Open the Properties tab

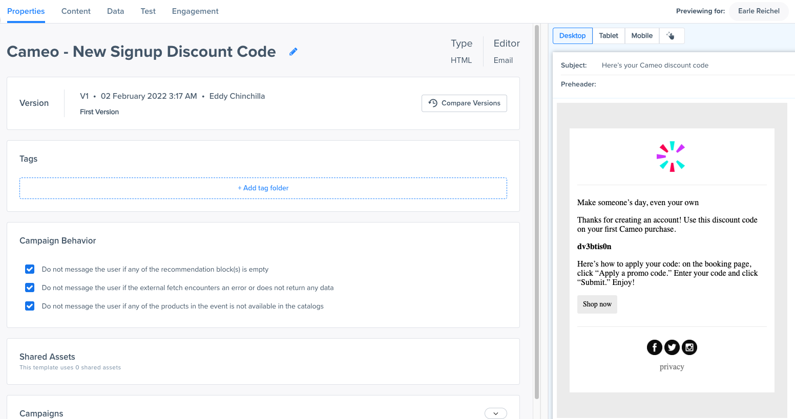[x=26, y=11]
